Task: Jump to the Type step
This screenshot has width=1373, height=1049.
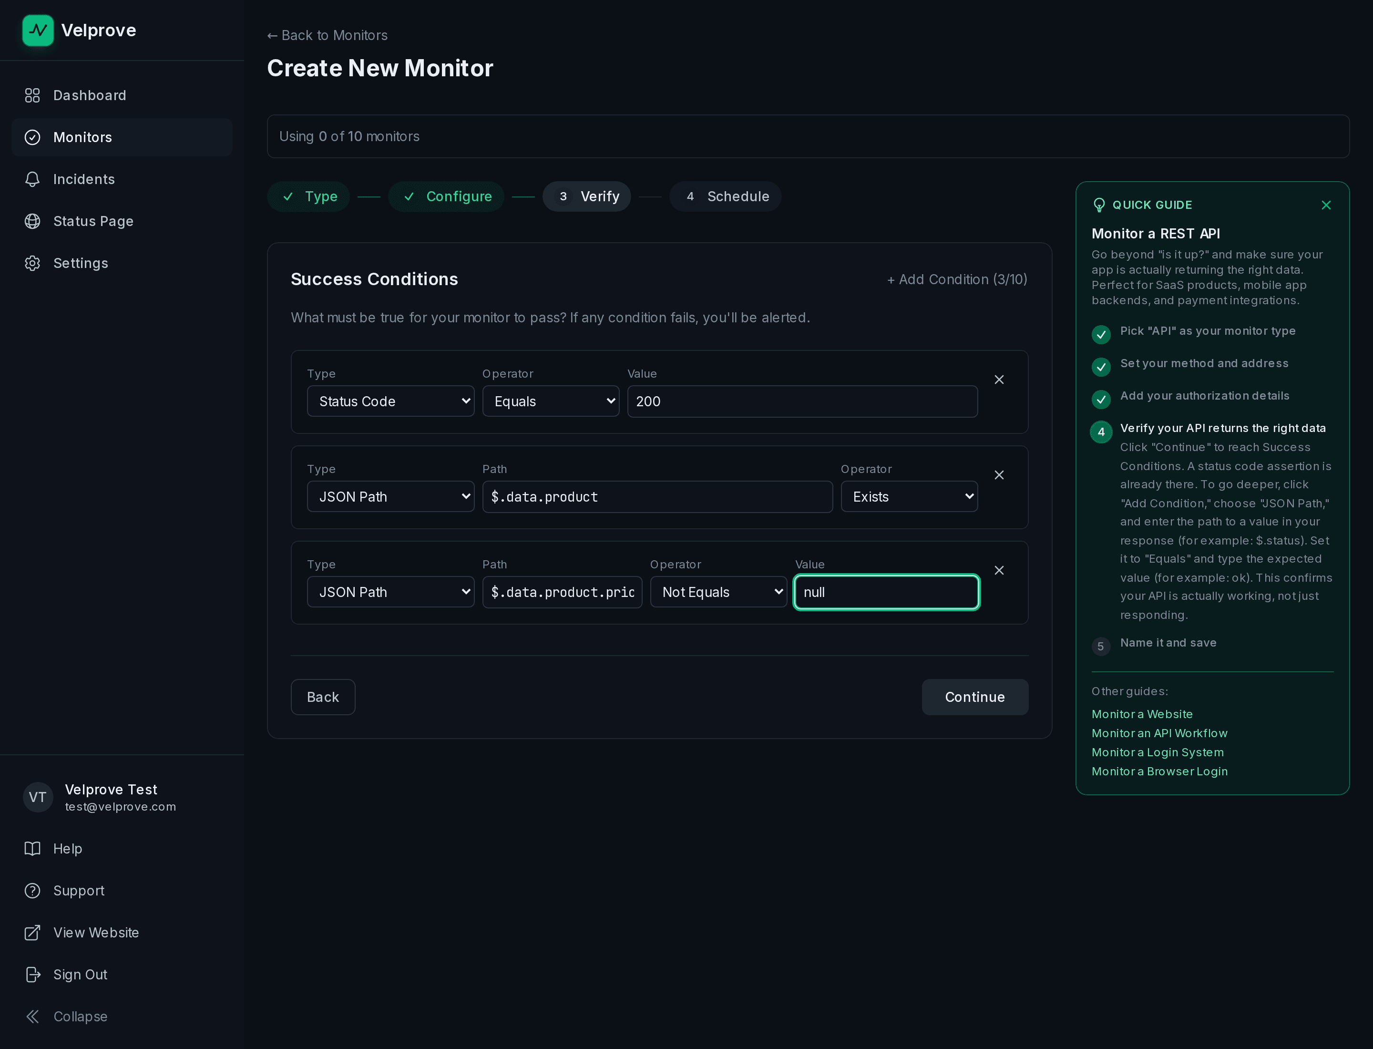Action: tap(308, 196)
